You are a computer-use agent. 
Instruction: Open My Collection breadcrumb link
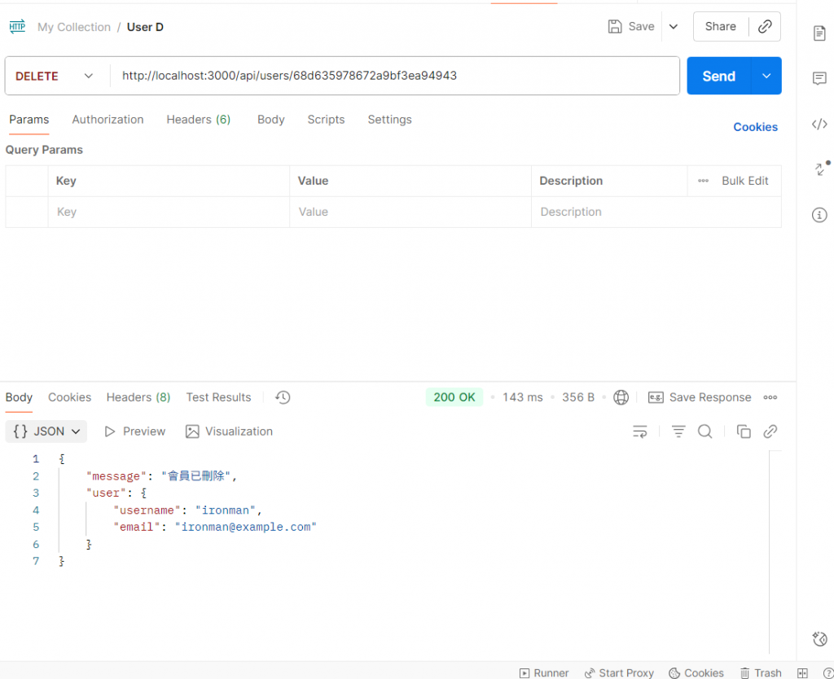[x=74, y=27]
